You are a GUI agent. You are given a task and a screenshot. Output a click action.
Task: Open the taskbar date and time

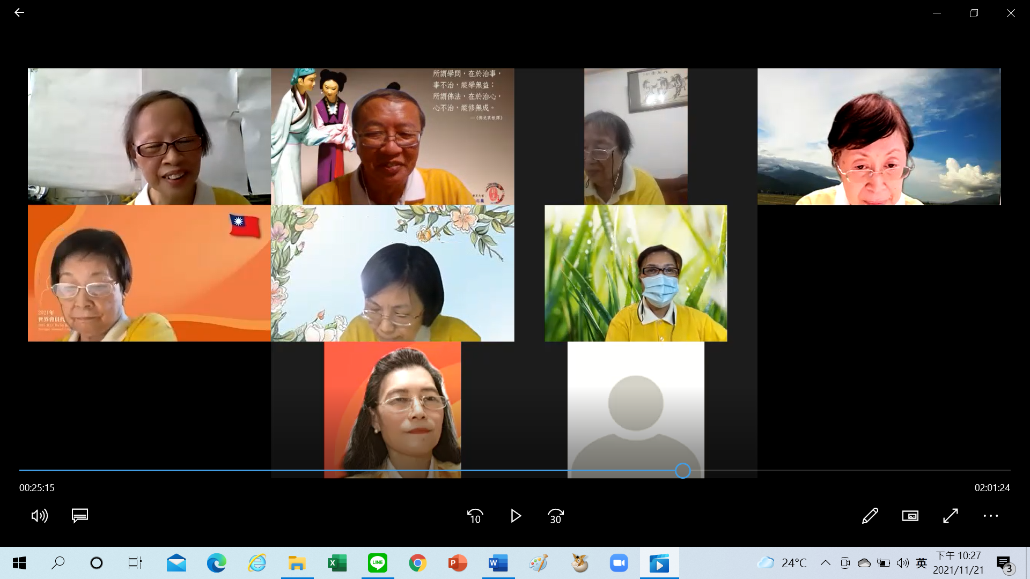tap(958, 563)
